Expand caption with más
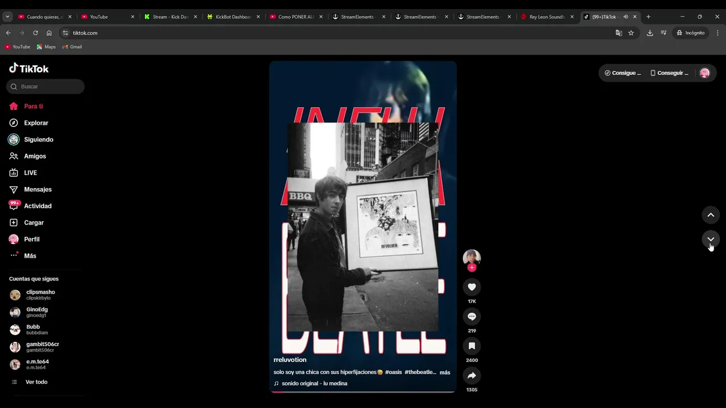 pyautogui.click(x=445, y=372)
